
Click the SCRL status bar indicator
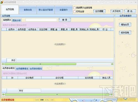click(47, 100)
